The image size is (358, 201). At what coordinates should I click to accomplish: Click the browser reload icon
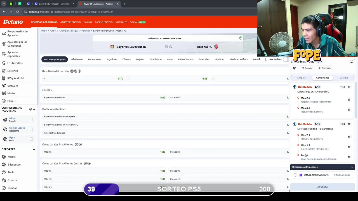coord(17,12)
